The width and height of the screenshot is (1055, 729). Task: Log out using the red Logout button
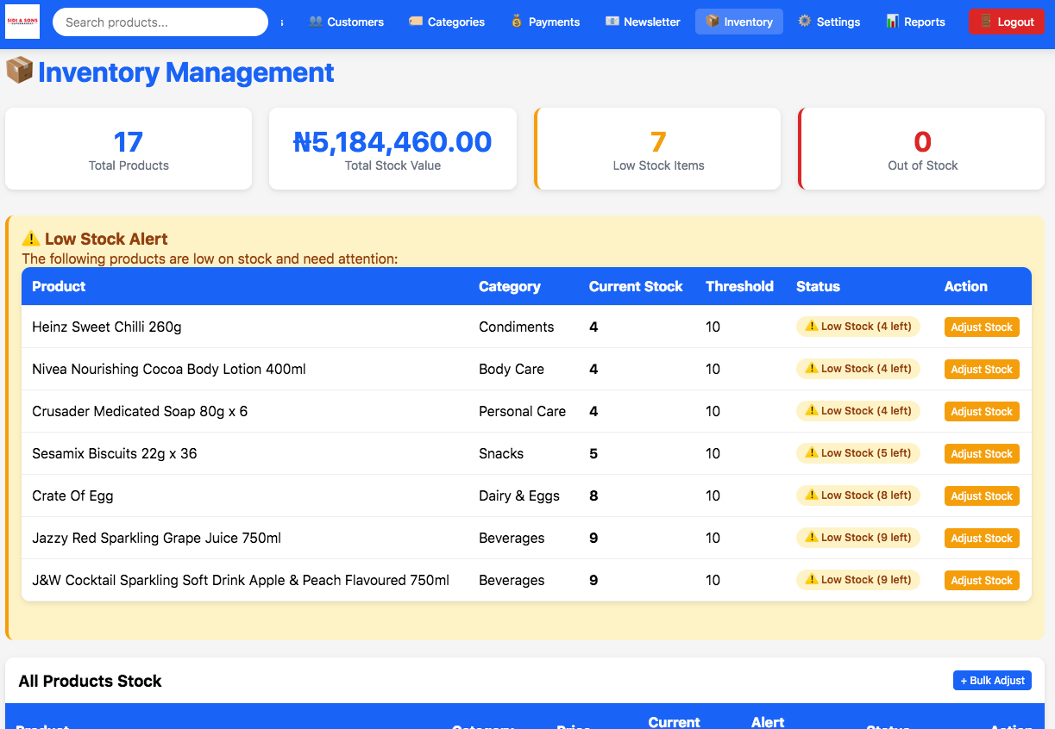point(1007,22)
